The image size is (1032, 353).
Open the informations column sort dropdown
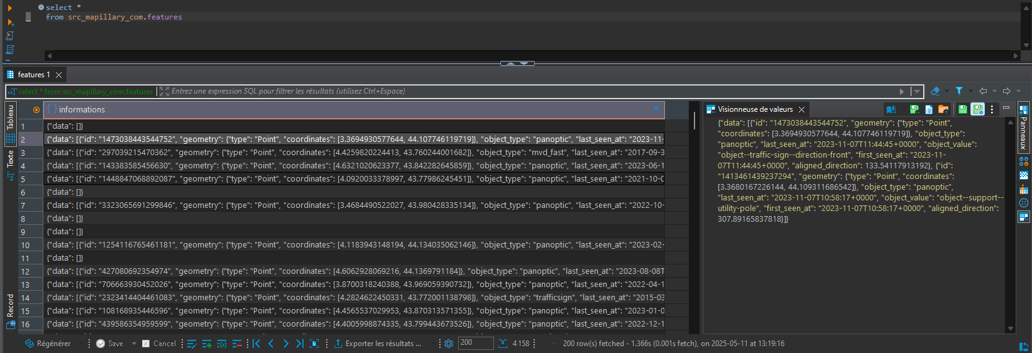[657, 109]
